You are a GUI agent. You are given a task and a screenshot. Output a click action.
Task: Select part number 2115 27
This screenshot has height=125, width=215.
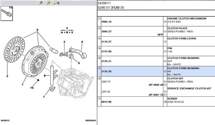(x=106, y=42)
